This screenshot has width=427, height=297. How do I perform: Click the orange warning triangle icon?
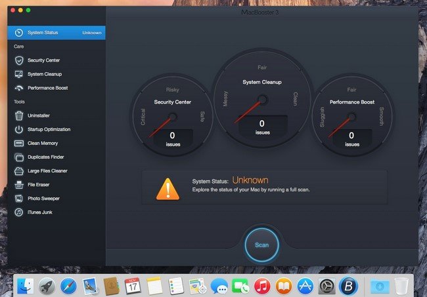tap(168, 189)
